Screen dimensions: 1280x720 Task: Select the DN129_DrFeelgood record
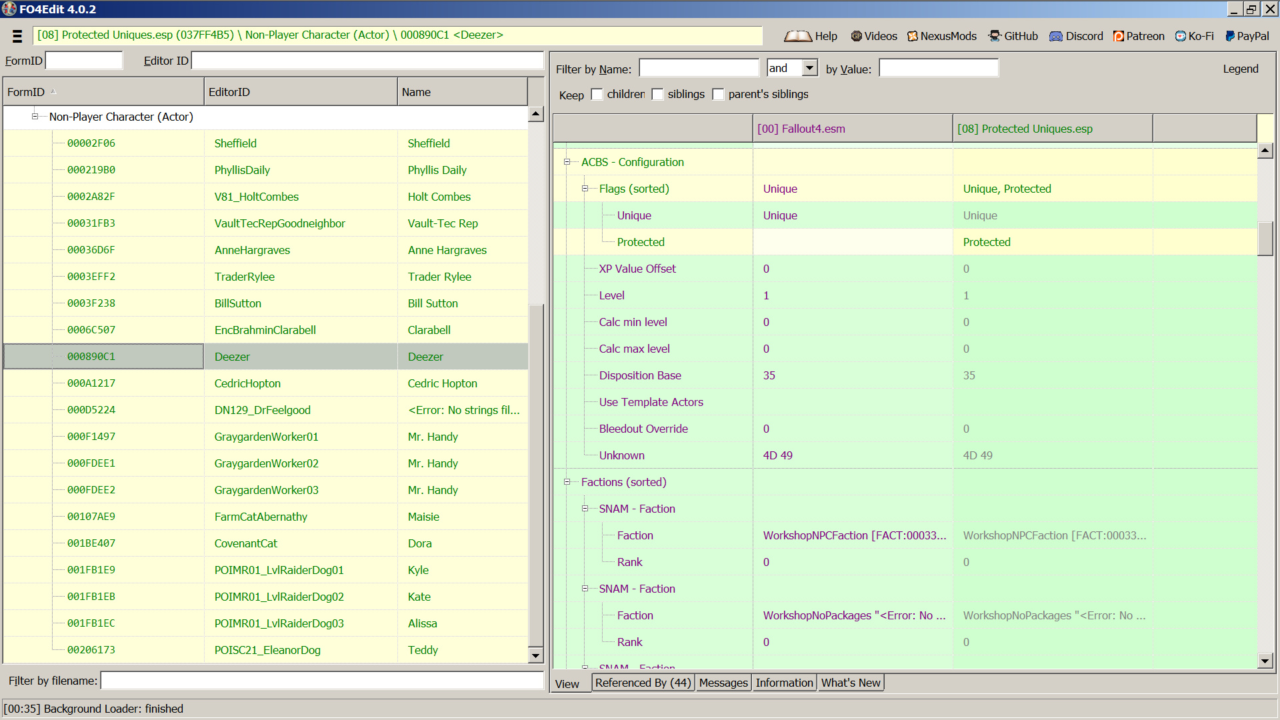tap(266, 410)
